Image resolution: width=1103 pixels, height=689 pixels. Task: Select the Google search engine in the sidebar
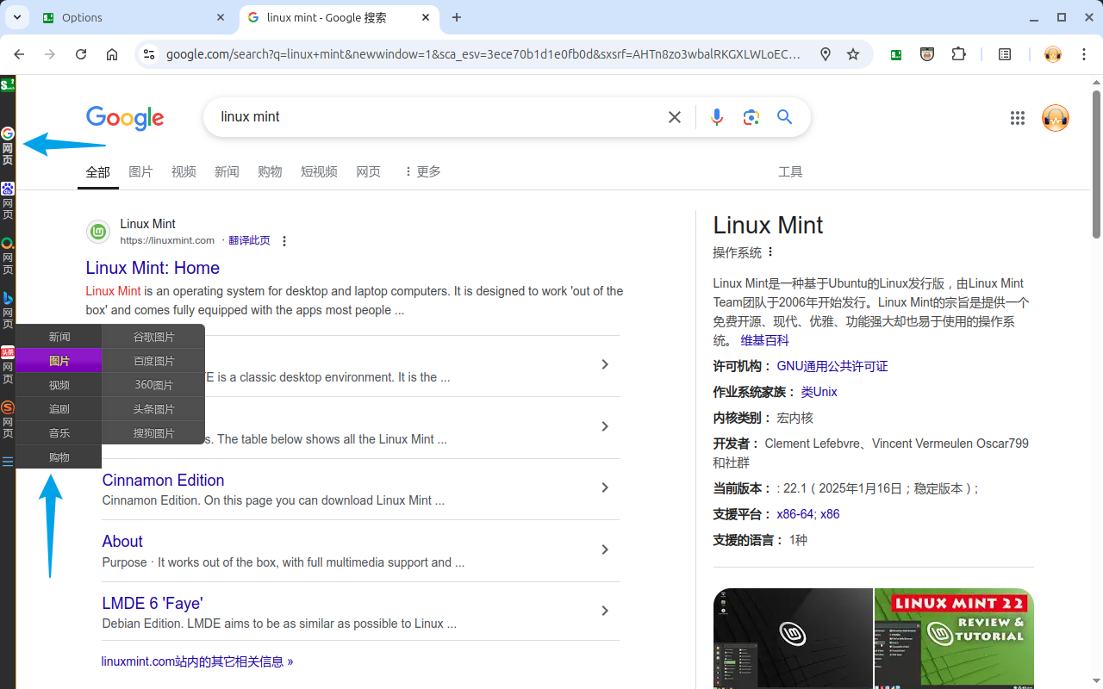8,133
